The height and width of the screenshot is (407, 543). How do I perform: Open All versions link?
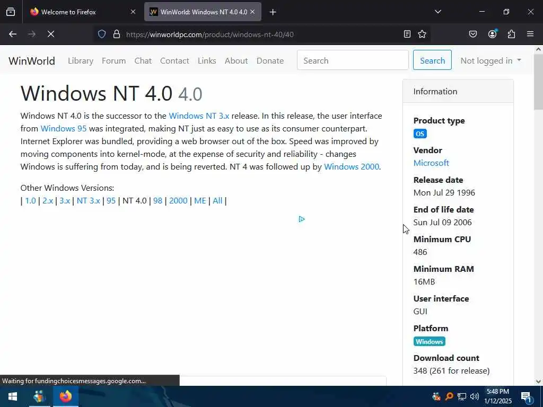tap(217, 201)
